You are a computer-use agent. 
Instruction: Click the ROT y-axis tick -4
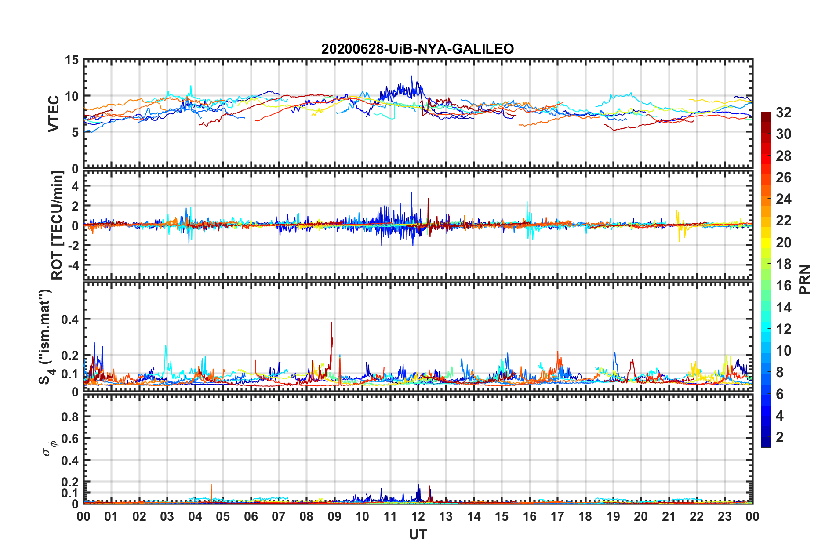(73, 265)
